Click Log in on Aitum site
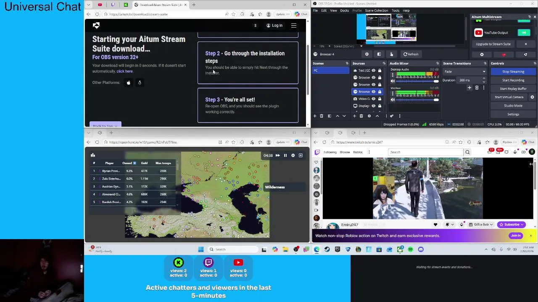This screenshot has width=538, height=302. click(x=274, y=26)
